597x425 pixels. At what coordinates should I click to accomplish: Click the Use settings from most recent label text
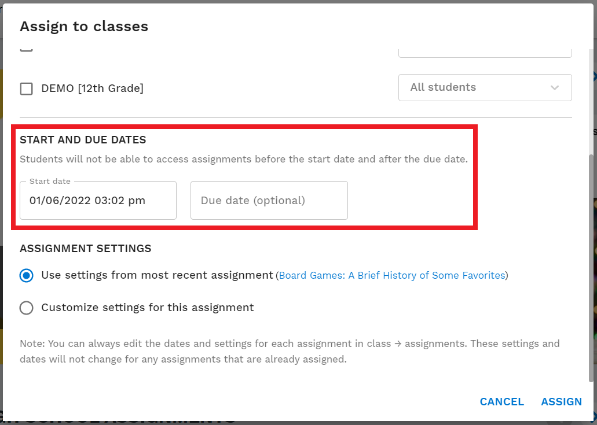(x=158, y=275)
